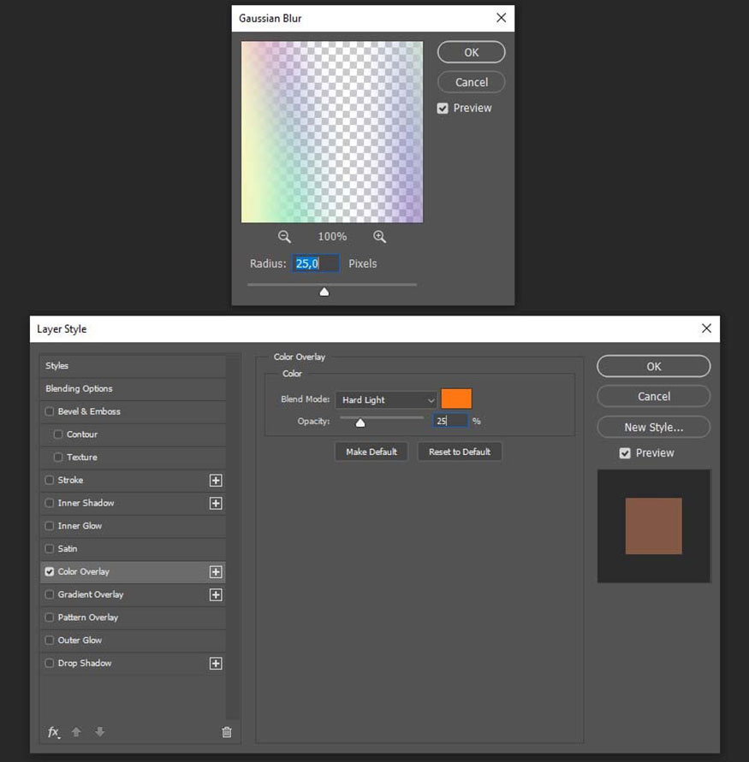Click OK in Gaussian Blur dialog
The width and height of the screenshot is (749, 762).
[471, 52]
